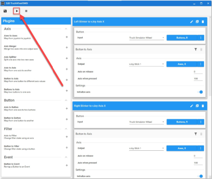This screenshot has height=179, width=212.
Task: Add the Button to Axis plugin
Action: click(67, 80)
